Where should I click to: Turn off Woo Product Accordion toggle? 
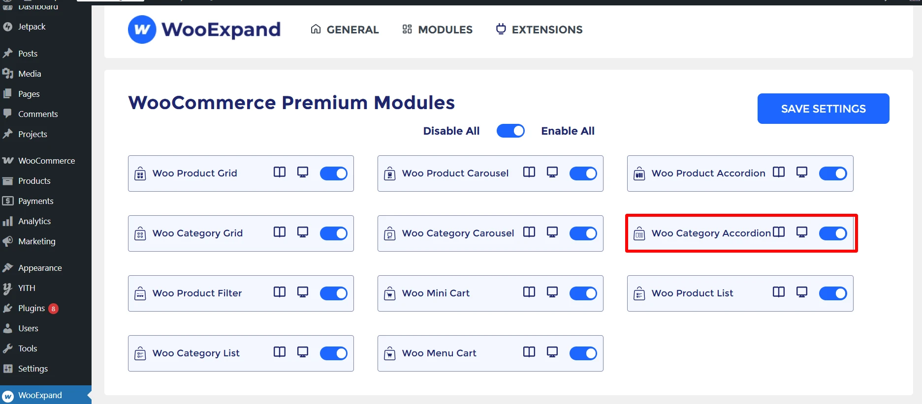pos(833,173)
